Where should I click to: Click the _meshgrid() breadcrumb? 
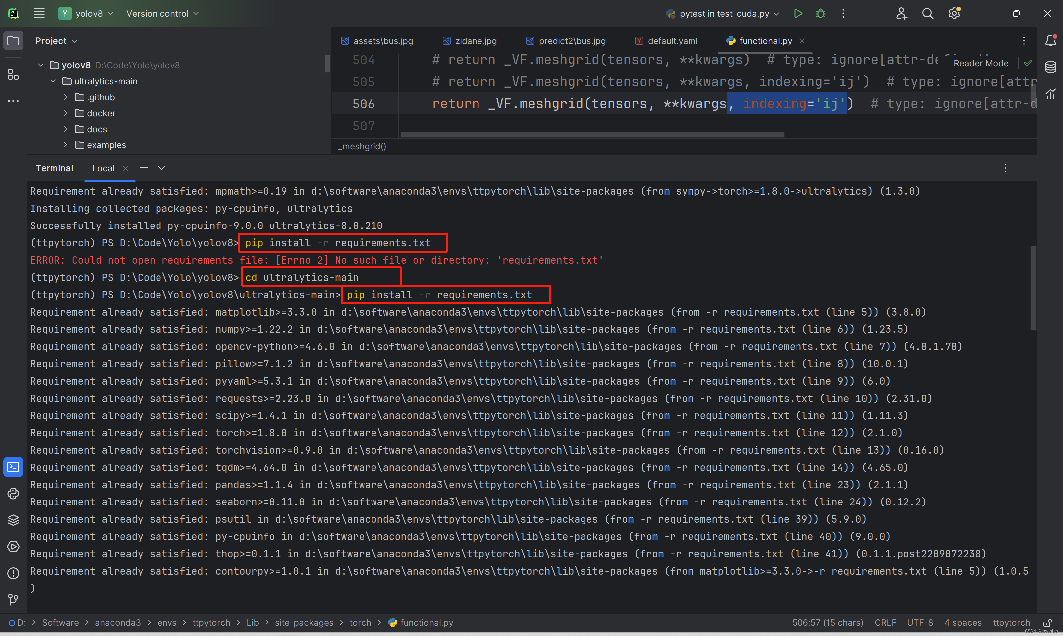[362, 146]
